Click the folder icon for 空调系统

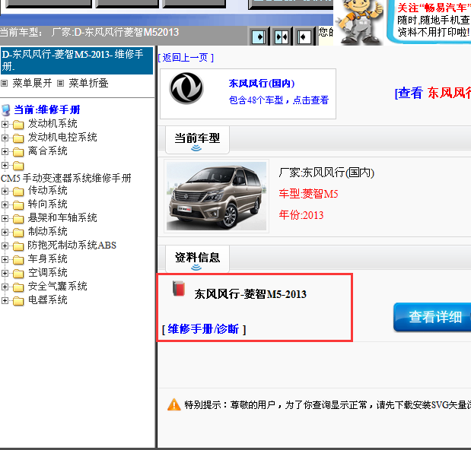point(18,274)
